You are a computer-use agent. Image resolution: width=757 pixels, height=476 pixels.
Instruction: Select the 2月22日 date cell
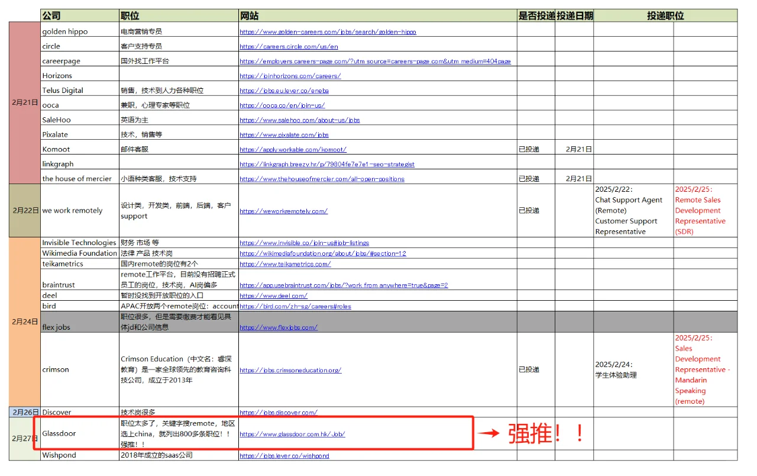(24, 210)
